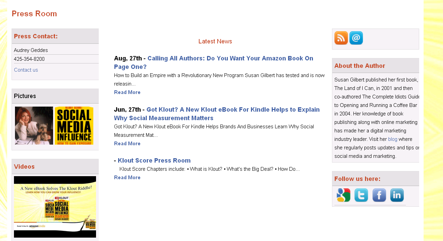Visit the 'blog' link in About the Author
This screenshot has width=443, height=241.
393,139
